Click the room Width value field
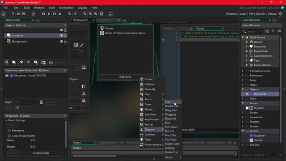This screenshot has width=286, height=161. [33, 140]
